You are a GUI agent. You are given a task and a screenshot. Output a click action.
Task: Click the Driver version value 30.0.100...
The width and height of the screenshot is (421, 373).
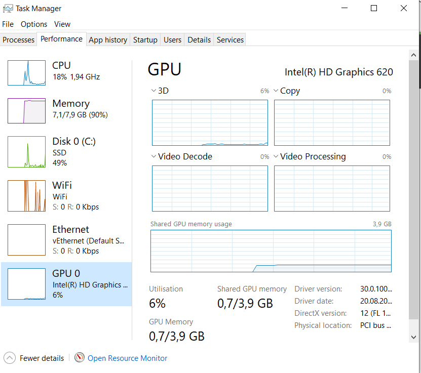[376, 289]
